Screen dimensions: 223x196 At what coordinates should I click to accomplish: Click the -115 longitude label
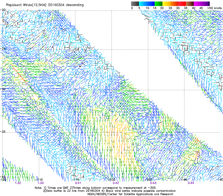(39, 180)
